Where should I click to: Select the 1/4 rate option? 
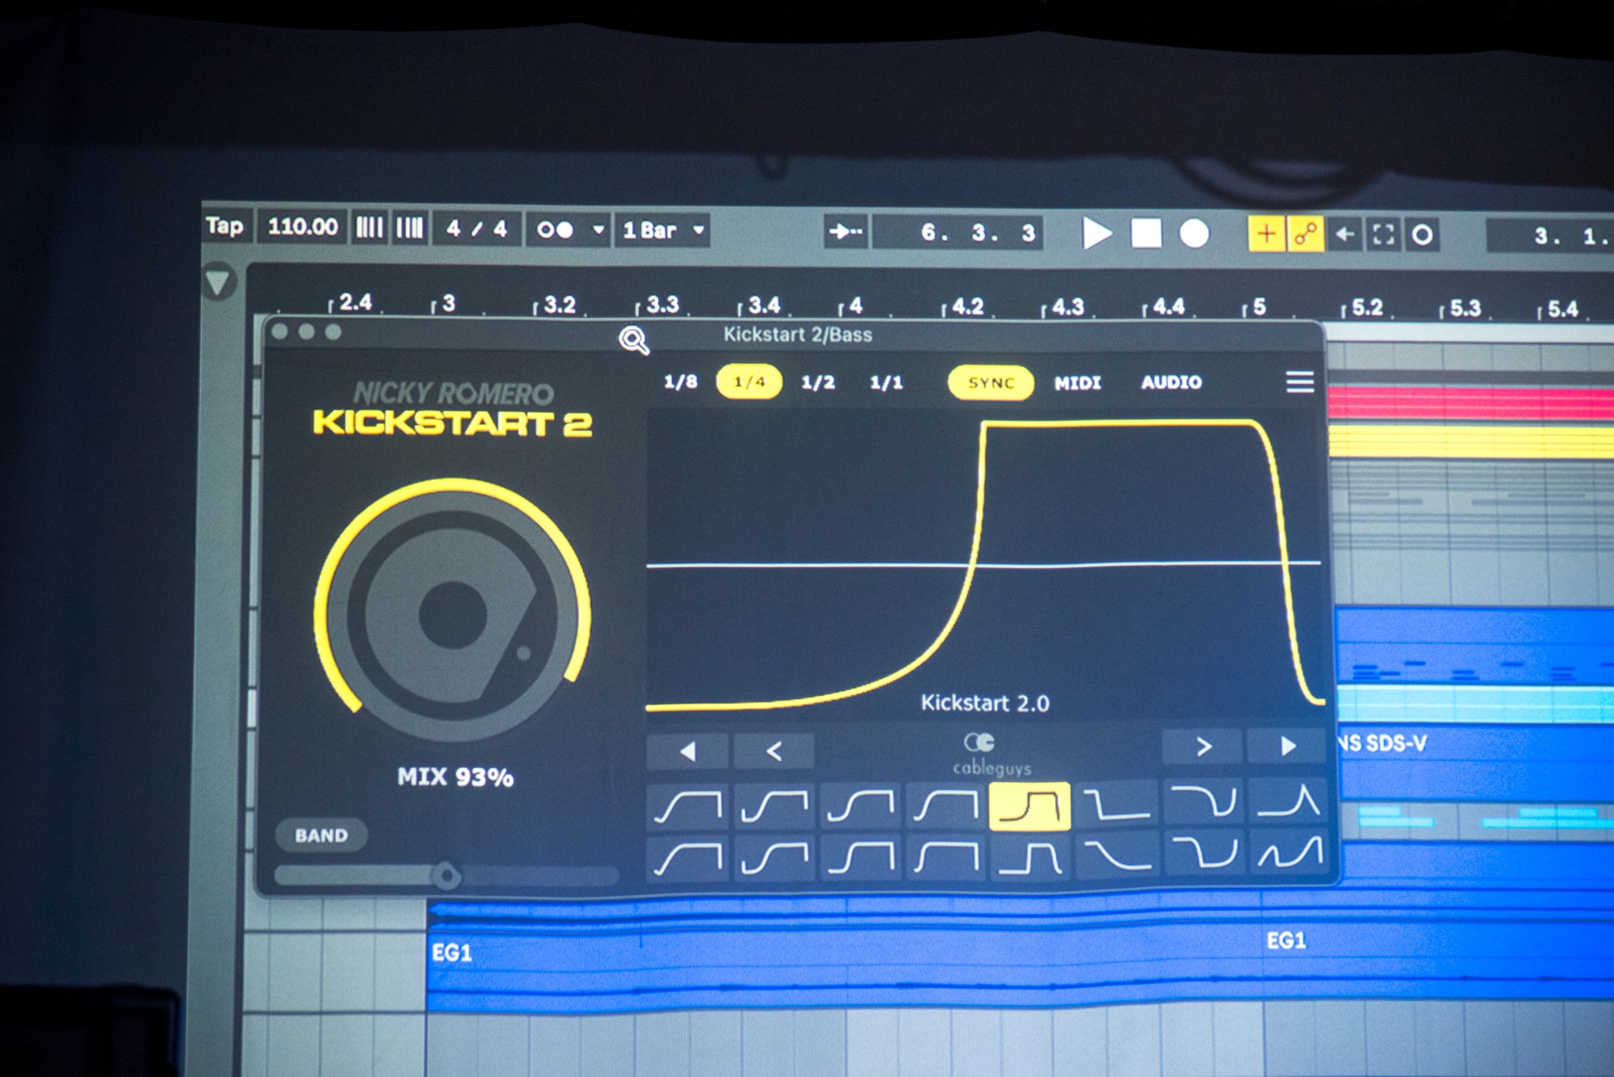tap(749, 382)
